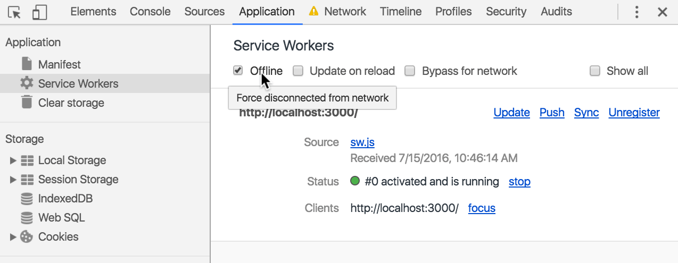
Task: Uncheck the Offline checkbox
Action: 238,71
